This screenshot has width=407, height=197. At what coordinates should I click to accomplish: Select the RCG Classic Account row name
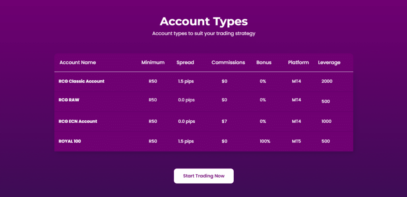click(x=81, y=81)
